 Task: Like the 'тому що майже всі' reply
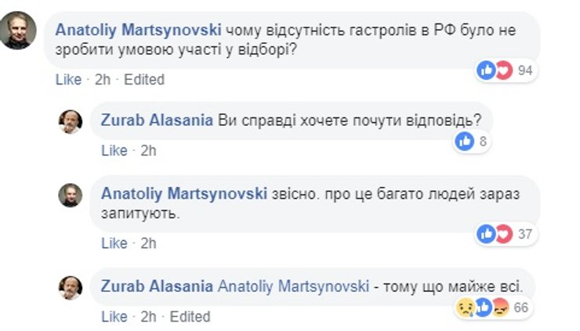114,317
